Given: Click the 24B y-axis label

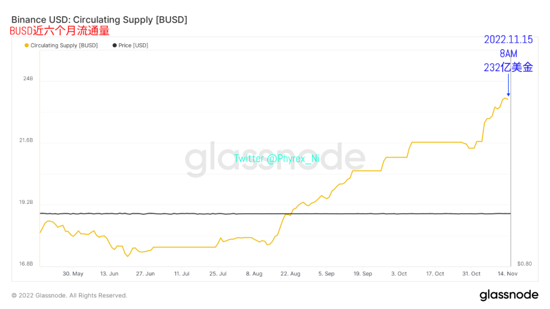Looking at the screenshot, I should pos(28,79).
